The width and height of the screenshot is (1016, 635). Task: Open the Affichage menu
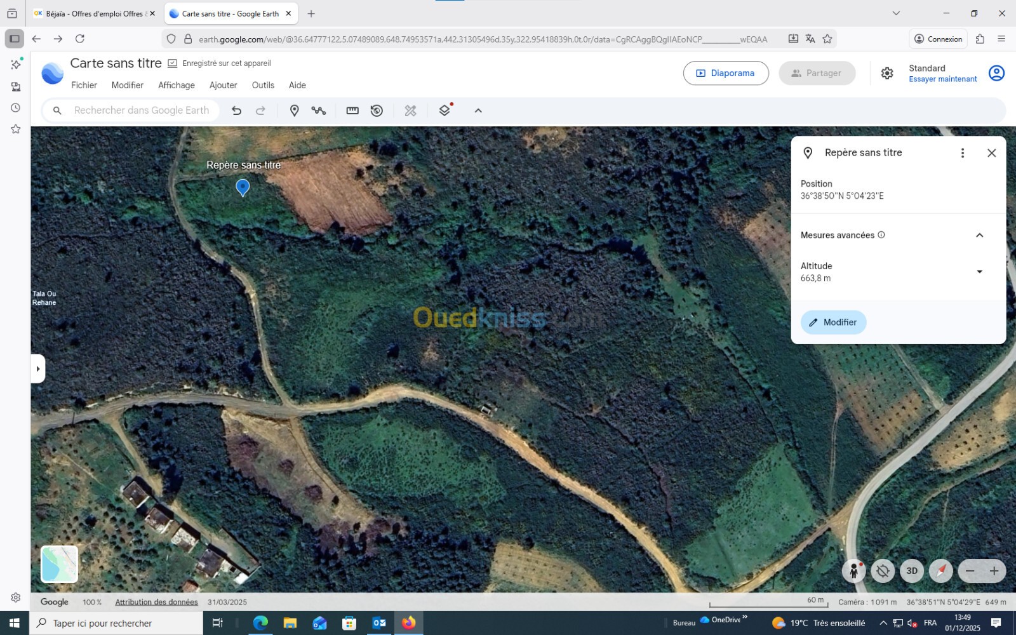click(177, 85)
